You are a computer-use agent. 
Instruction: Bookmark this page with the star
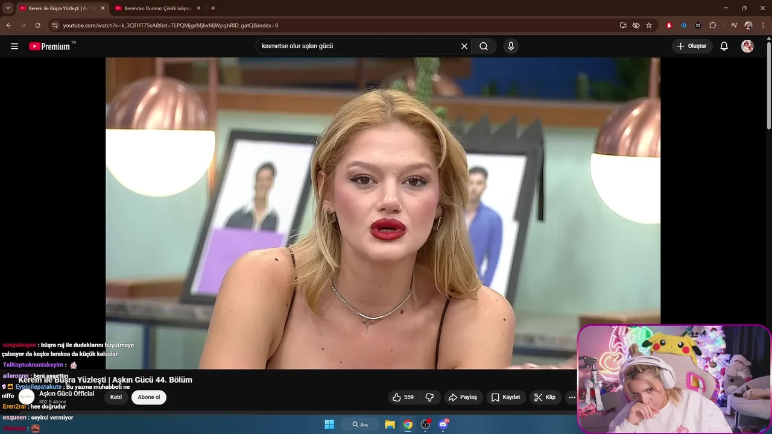[649, 25]
